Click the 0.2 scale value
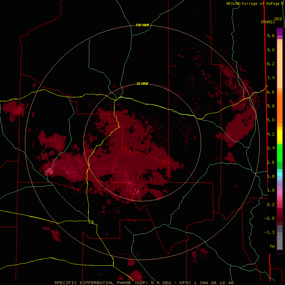Image resolution: width=285 pixels, height=285 pixels. (271, 204)
